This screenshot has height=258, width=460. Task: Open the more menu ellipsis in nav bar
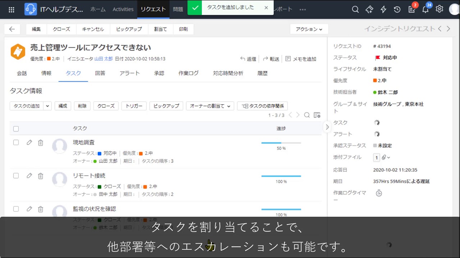pyautogui.click(x=303, y=10)
